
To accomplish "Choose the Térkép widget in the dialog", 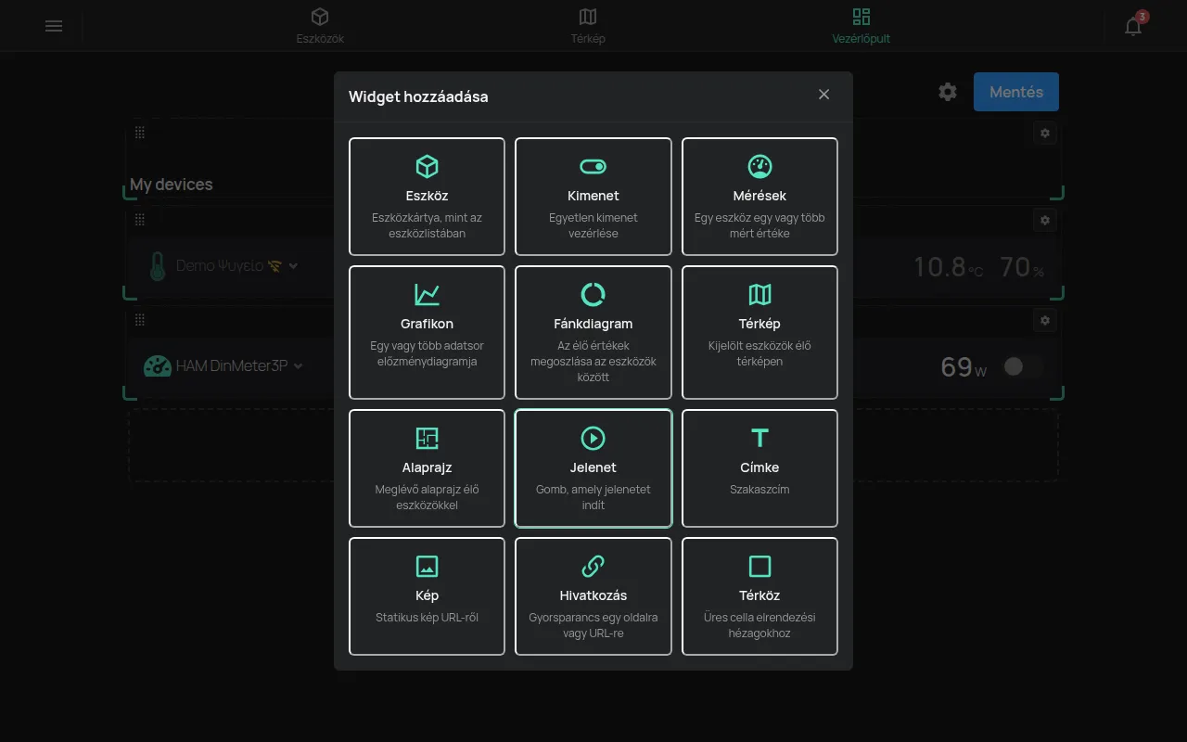I will 759,332.
